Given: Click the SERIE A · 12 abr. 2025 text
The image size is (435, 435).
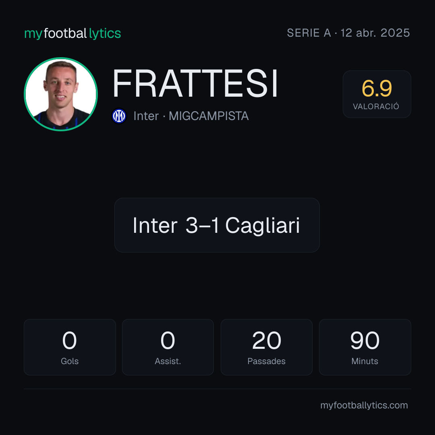Looking at the screenshot, I should point(348,33).
